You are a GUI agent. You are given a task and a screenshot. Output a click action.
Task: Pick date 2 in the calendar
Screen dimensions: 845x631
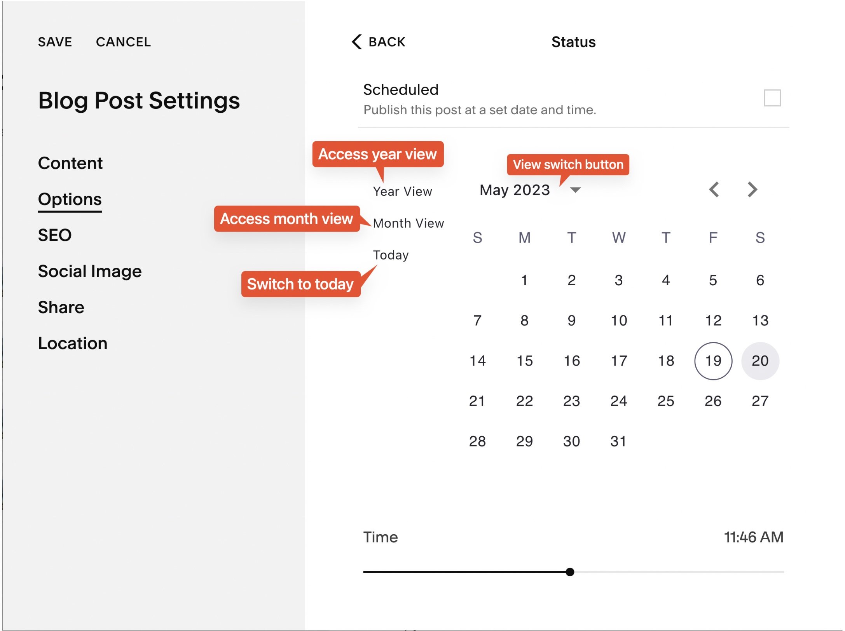pyautogui.click(x=571, y=280)
